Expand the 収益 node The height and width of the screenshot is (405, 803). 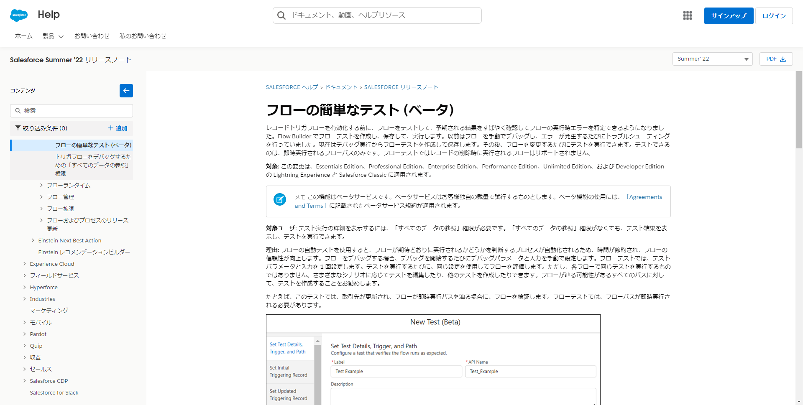(25, 357)
